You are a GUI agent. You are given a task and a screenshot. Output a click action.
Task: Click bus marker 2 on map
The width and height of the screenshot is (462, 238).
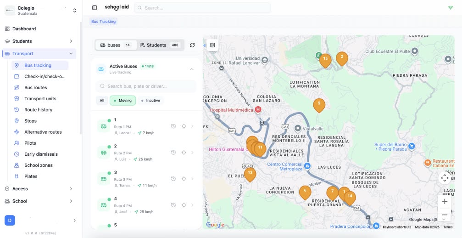click(x=342, y=58)
